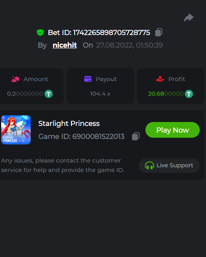206x257 pixels.
Task: Open the nicehit user profile link
Action: pyautogui.click(x=65, y=45)
